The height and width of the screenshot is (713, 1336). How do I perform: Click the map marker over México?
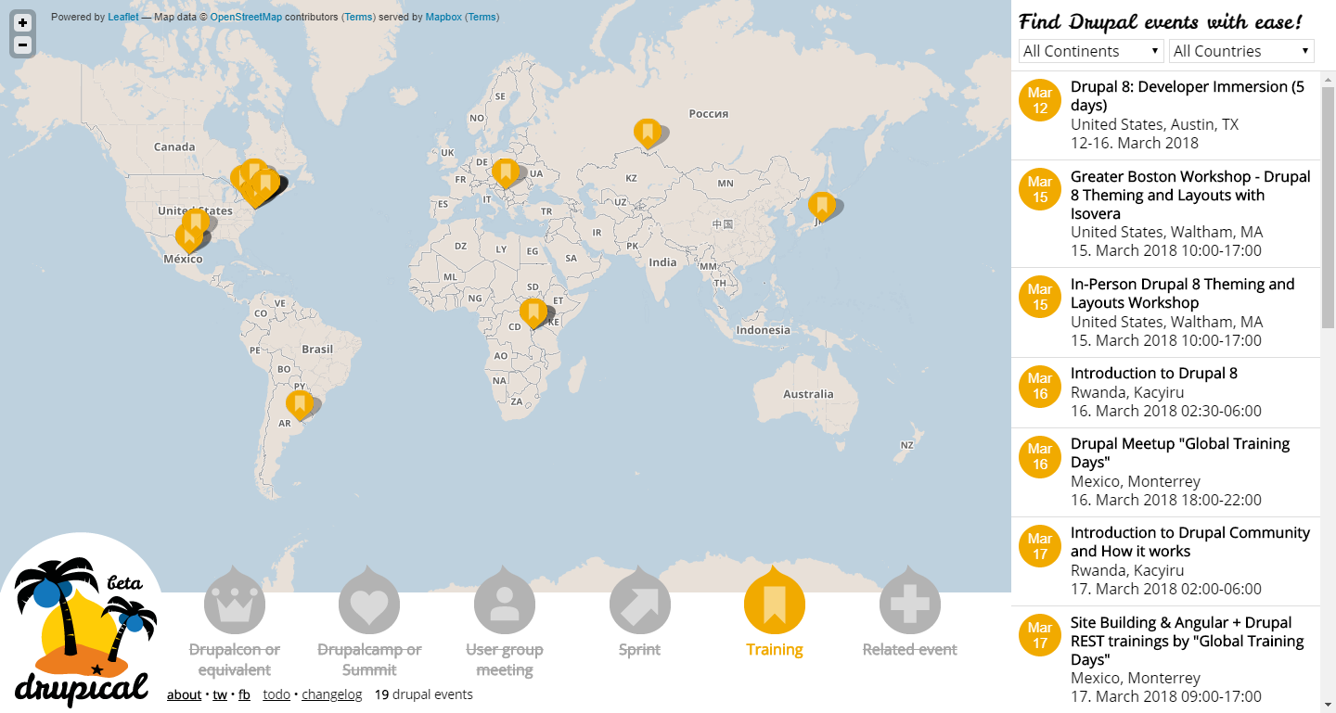(x=188, y=237)
